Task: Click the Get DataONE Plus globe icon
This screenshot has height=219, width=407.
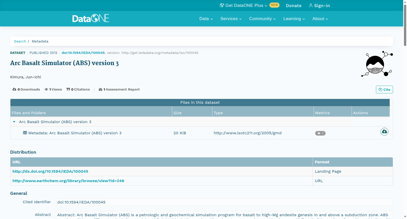Action: pos(222,5)
